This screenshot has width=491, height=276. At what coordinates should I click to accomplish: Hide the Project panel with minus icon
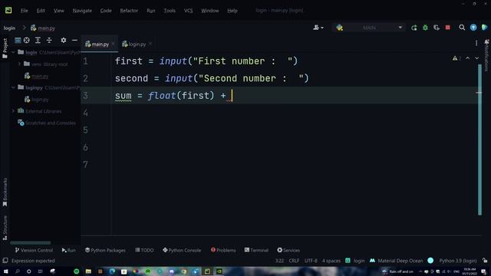[74, 40]
